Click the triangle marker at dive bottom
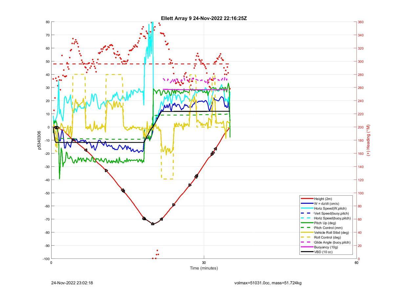Viewport: 394px width, 291px height. coord(153,224)
